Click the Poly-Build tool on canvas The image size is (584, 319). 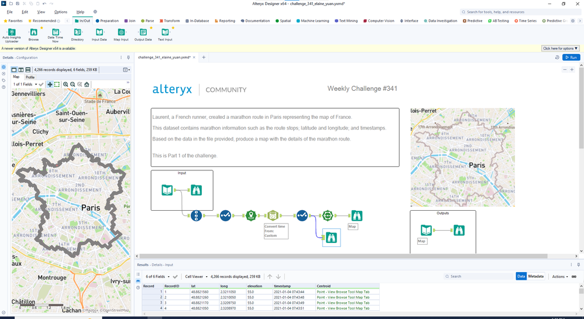click(x=327, y=215)
